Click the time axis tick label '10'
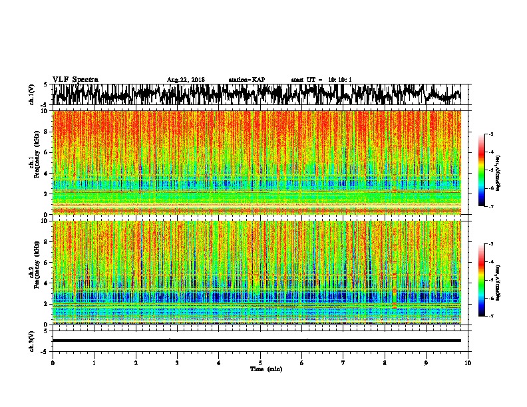Image resolution: width=527 pixels, height=407 pixels. (x=468, y=362)
